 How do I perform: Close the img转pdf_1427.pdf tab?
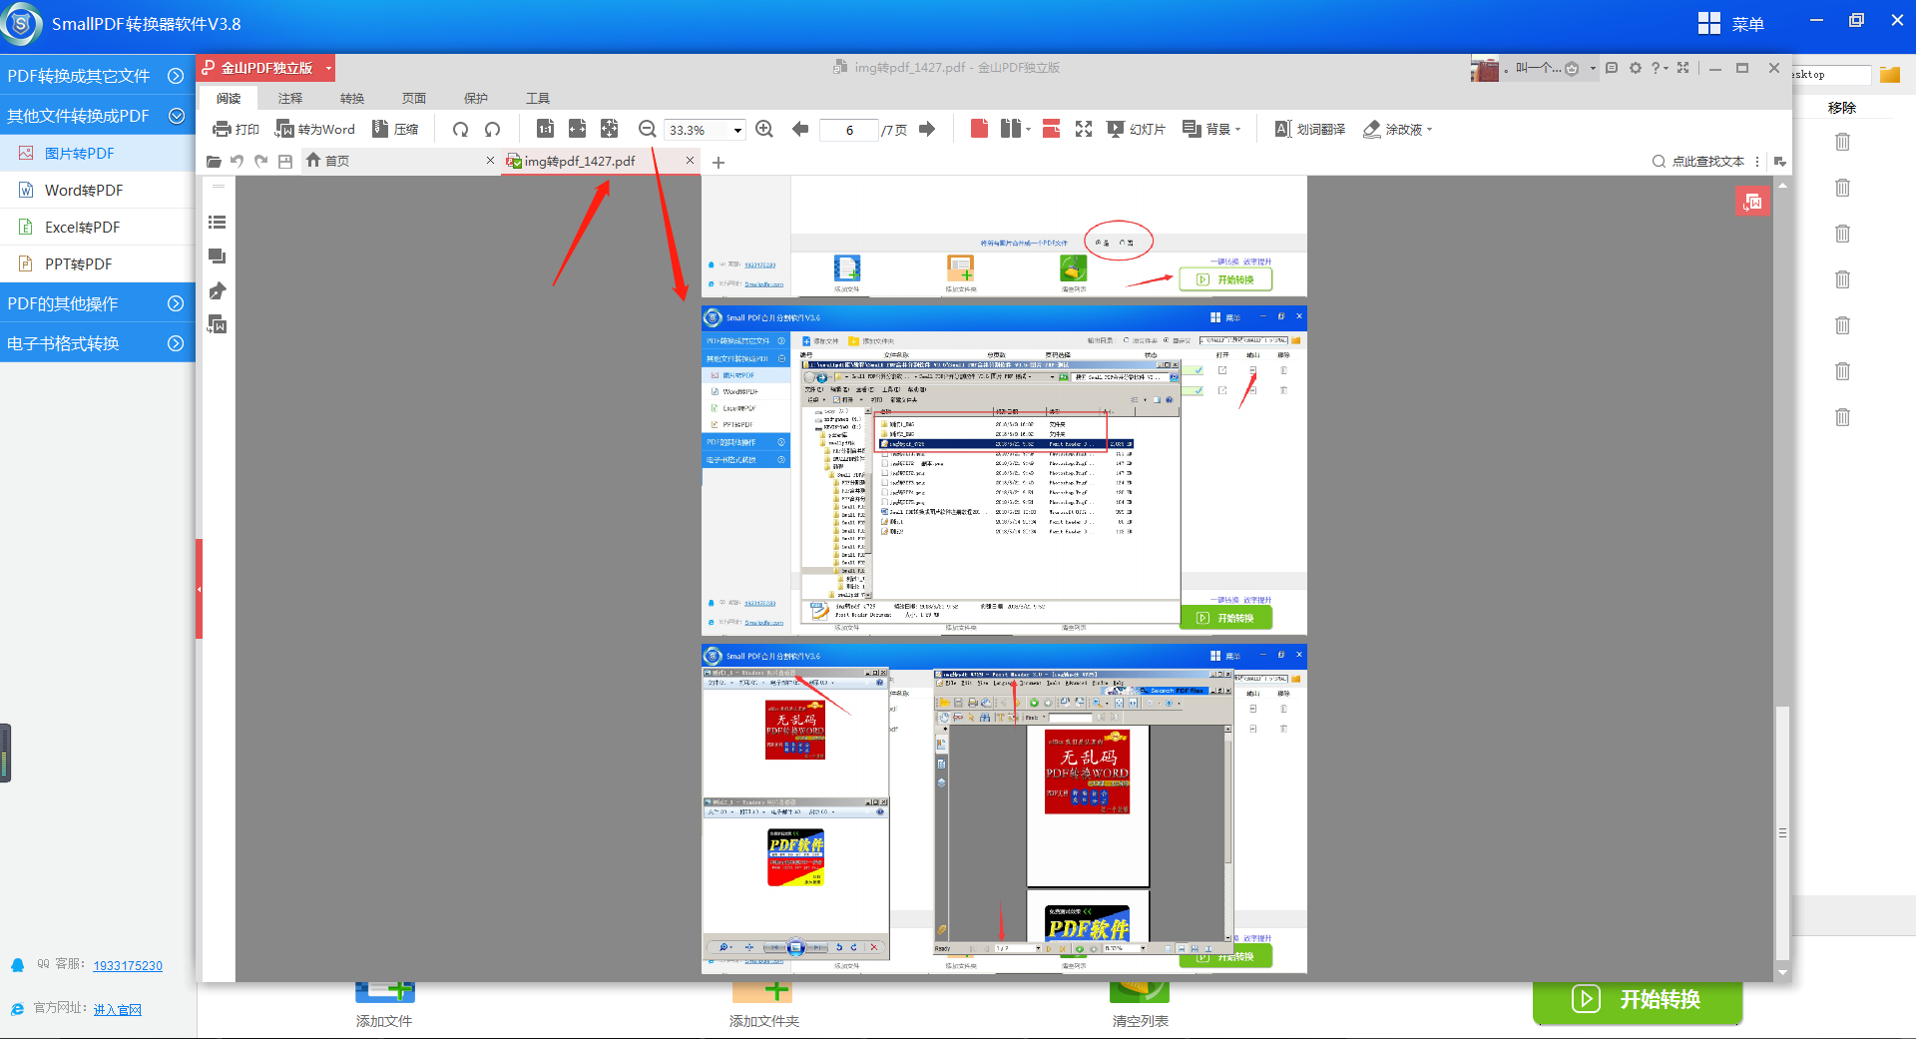(x=690, y=161)
